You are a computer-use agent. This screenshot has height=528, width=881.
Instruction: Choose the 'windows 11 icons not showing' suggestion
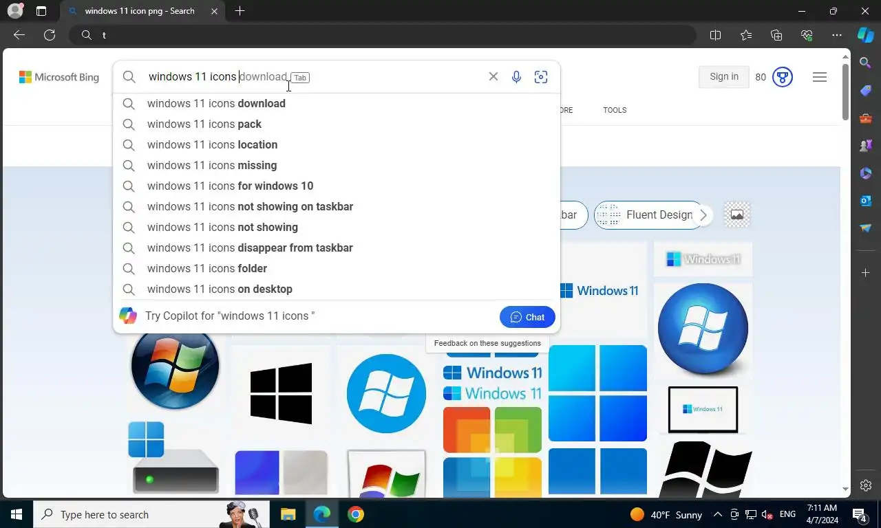point(337,227)
